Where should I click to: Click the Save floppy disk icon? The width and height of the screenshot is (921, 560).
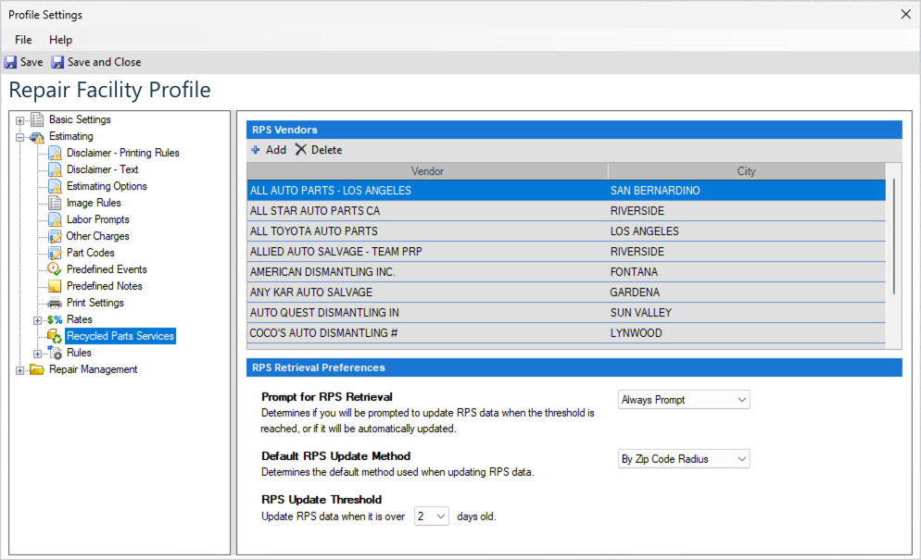(10, 62)
